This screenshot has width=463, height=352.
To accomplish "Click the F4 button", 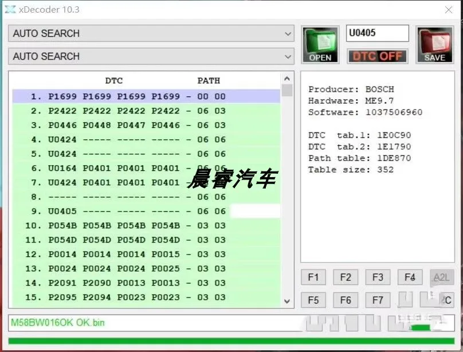I will [410, 277].
